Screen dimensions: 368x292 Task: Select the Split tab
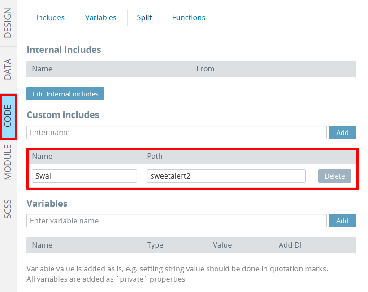pos(144,17)
